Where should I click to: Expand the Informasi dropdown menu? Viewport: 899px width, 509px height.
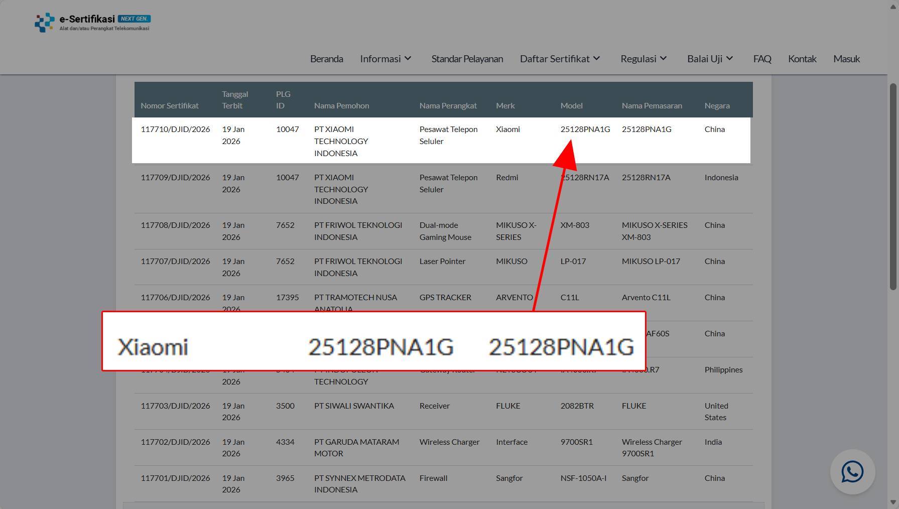[386, 59]
